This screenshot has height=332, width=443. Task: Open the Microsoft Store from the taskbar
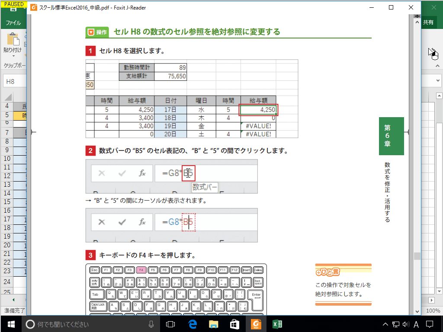pos(234,324)
